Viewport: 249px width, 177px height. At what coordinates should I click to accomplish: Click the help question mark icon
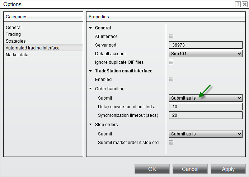(238, 4)
